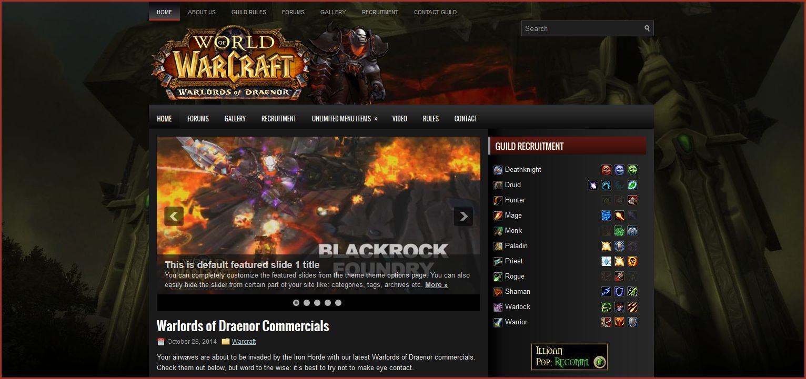This screenshot has width=806, height=379.
Task: Go to Contact Guild page
Action: (435, 12)
